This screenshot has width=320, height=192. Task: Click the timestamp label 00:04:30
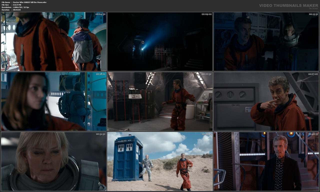101,14
